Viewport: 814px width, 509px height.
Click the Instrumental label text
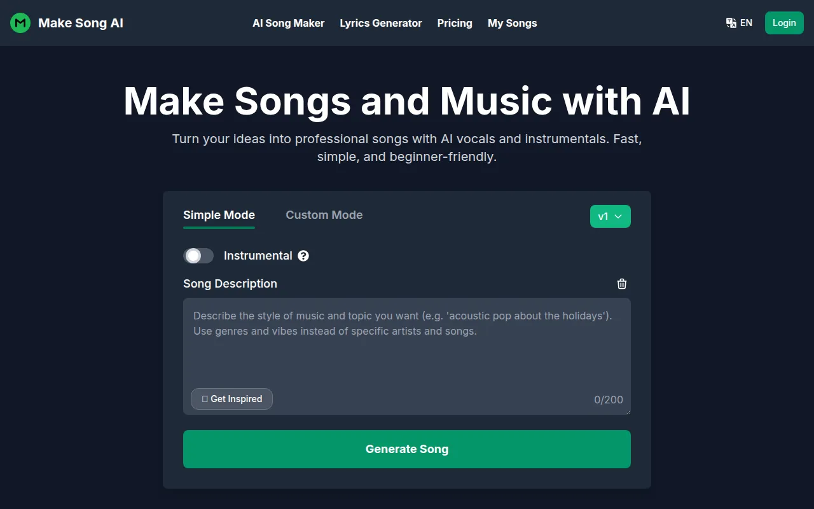point(258,256)
